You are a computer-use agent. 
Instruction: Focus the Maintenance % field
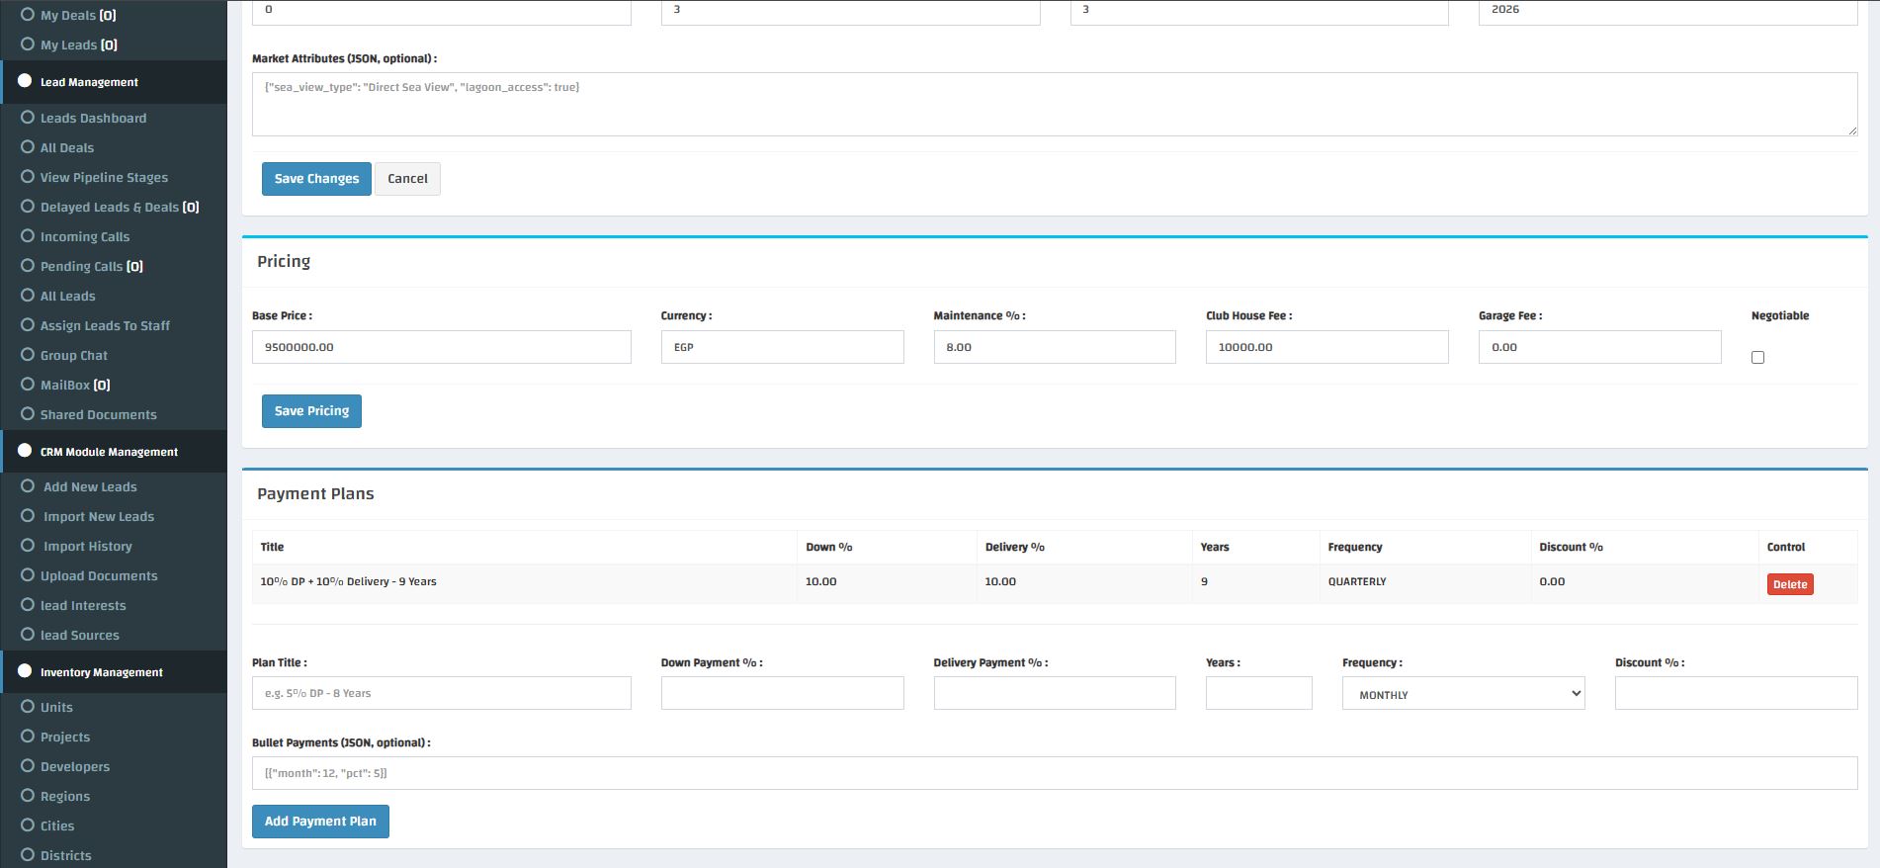1055,347
